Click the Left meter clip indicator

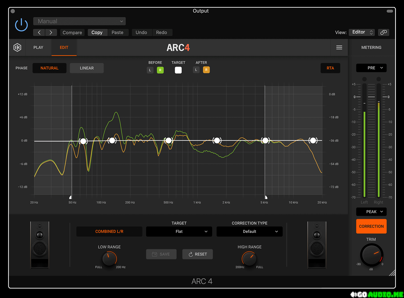coord(364,79)
